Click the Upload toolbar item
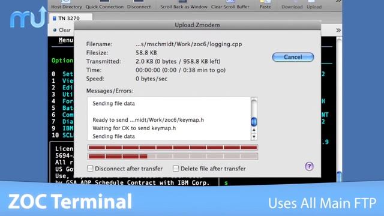The height and width of the screenshot is (216, 384). click(x=314, y=5)
